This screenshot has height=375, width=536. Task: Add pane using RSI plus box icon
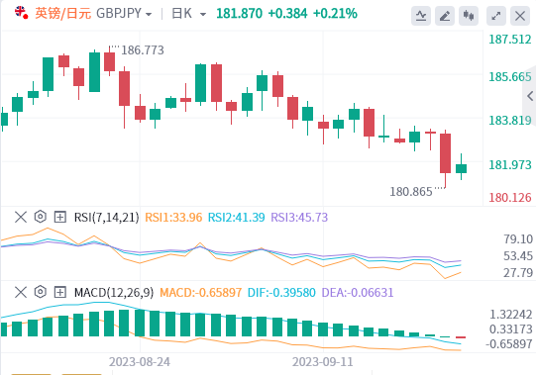point(60,217)
